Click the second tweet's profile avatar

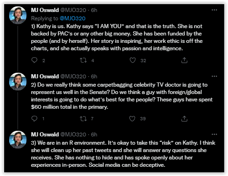click(x=18, y=82)
